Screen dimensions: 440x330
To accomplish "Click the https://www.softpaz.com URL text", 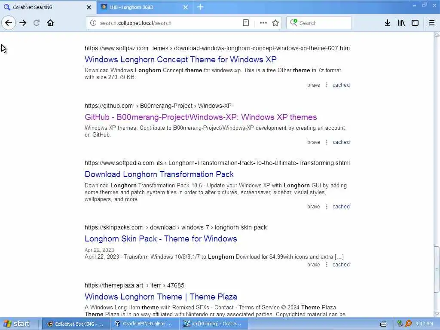I will coord(116,48).
